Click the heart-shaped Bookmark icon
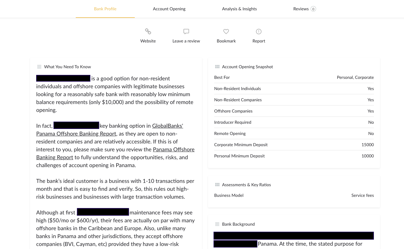The image size is (404, 249). [x=226, y=32]
